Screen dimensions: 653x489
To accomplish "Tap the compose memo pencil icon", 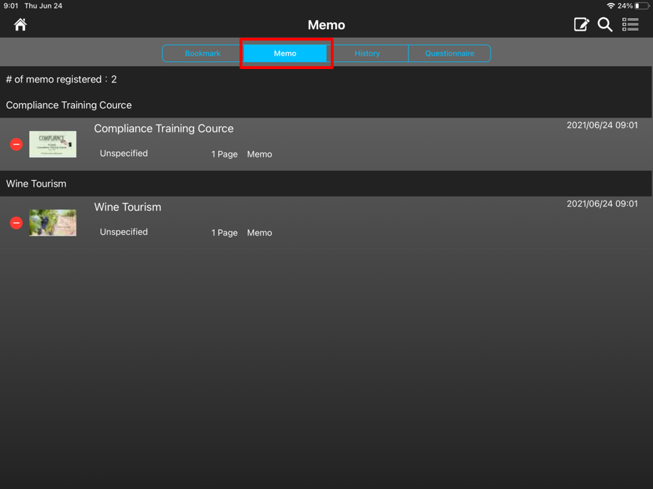I will (581, 25).
